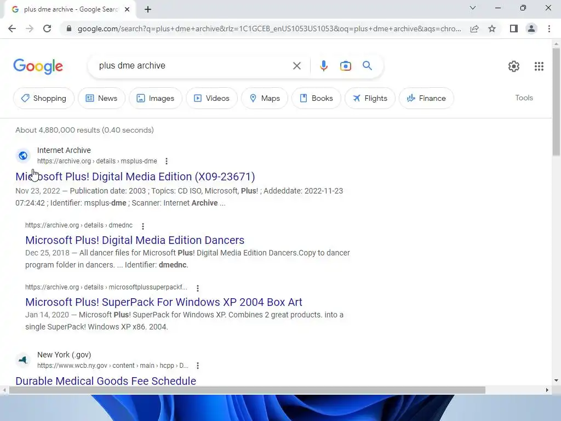Clear the search box text
561x421 pixels.
click(x=296, y=66)
